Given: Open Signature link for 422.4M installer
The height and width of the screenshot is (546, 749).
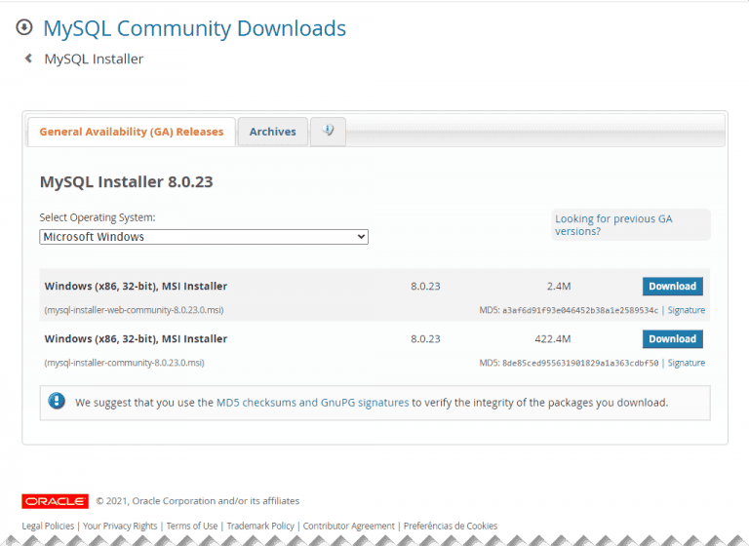Looking at the screenshot, I should click(x=686, y=363).
